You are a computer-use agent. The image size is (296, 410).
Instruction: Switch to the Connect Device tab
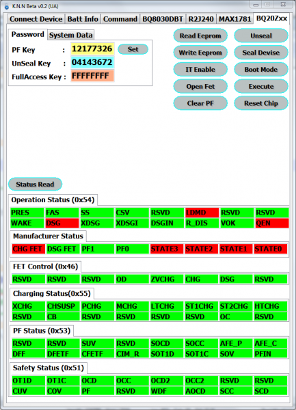(36, 19)
